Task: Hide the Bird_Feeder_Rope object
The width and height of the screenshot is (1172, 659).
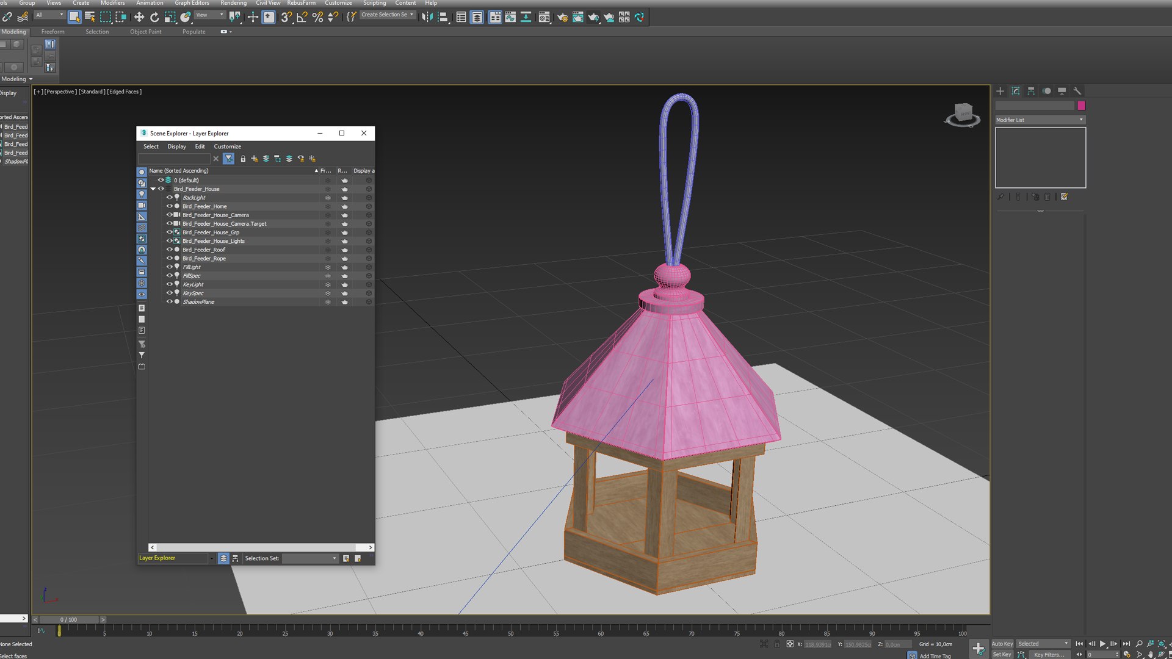Action: pyautogui.click(x=170, y=258)
